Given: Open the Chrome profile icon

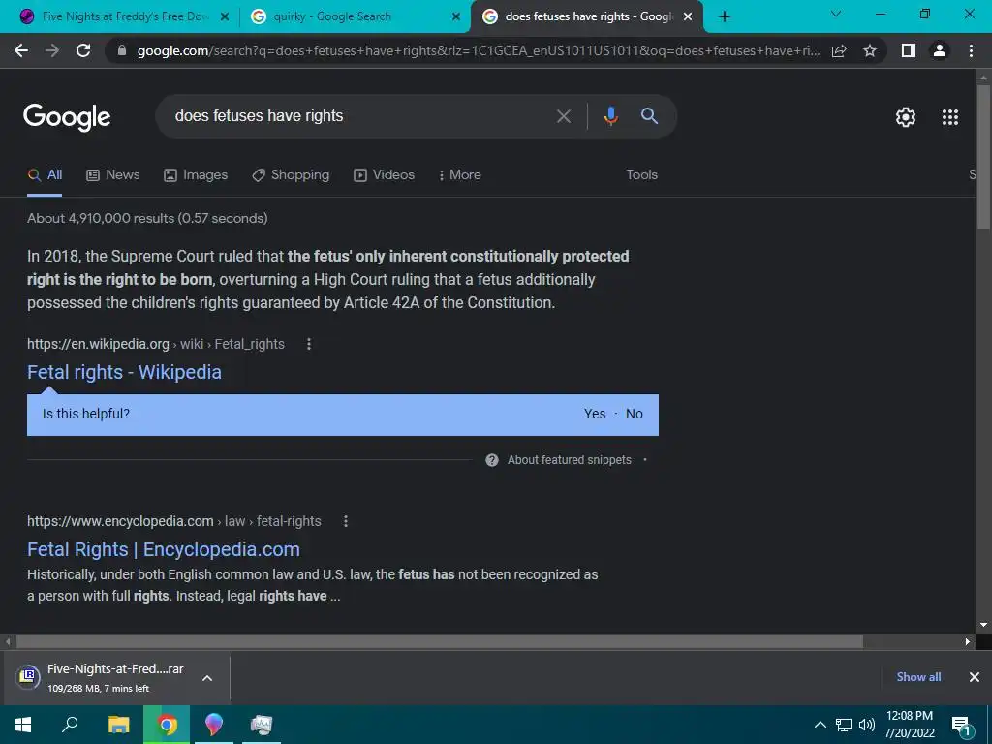Looking at the screenshot, I should pos(940,50).
